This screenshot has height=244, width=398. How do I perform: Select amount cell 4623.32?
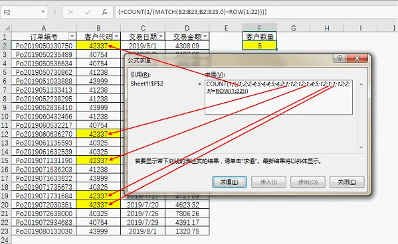[x=187, y=205]
